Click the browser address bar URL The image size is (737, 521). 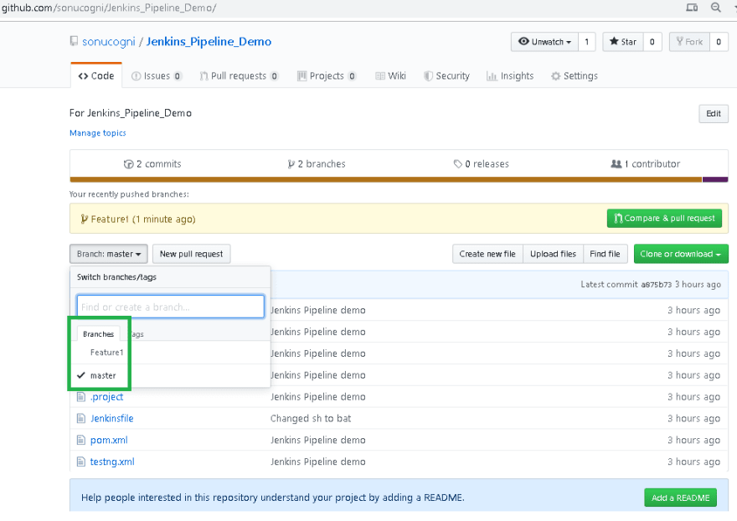coord(109,8)
